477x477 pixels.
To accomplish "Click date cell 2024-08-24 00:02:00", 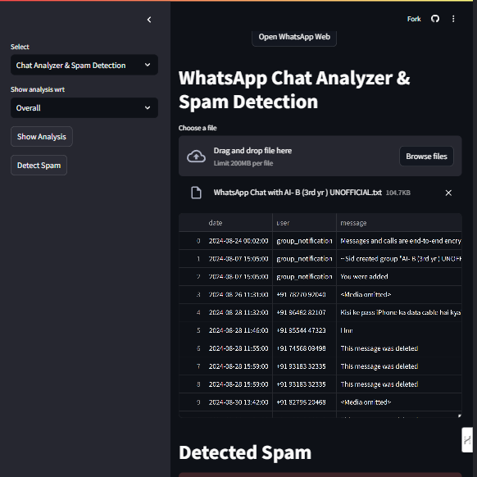I will (238, 241).
